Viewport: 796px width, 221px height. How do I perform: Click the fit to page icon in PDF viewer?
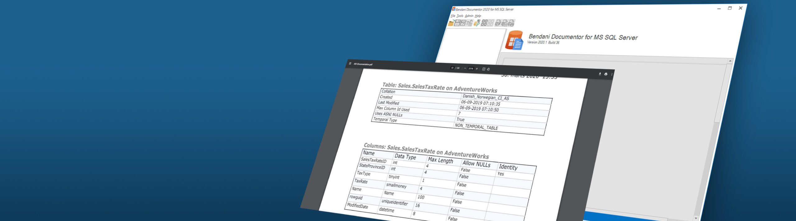(484, 69)
